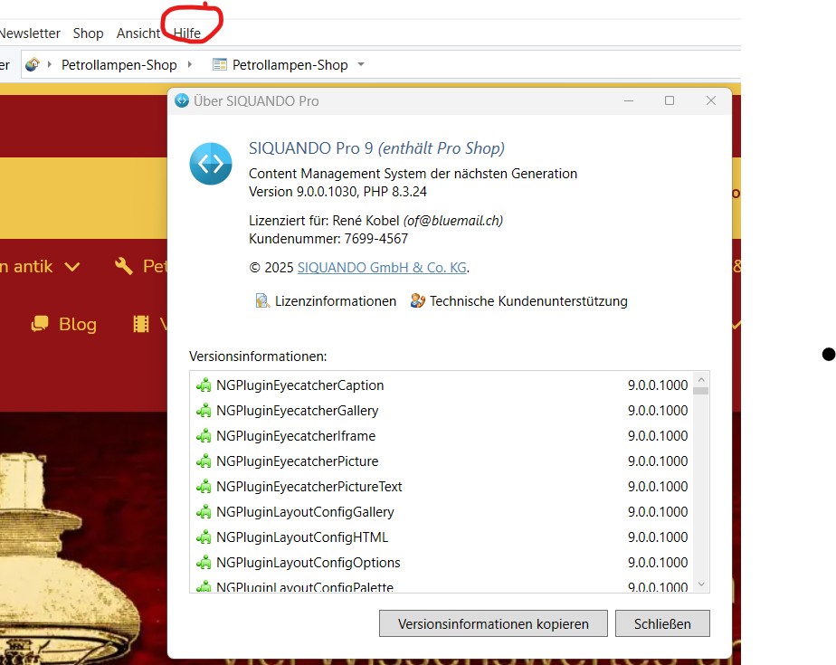This screenshot has height=665, width=836.
Task: Click the wrench icon in the website navigation
Action: click(124, 266)
